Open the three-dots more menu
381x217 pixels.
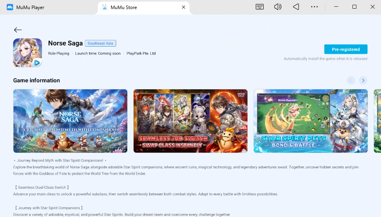click(x=314, y=7)
